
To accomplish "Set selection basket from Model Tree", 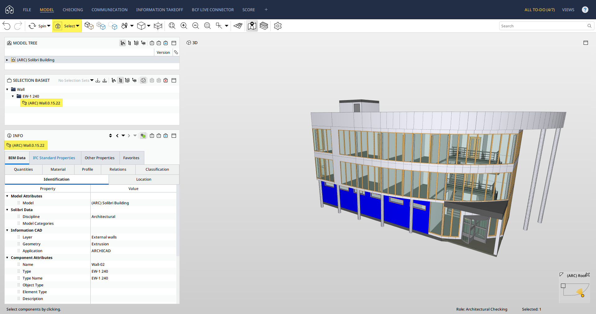I will pos(165,43).
